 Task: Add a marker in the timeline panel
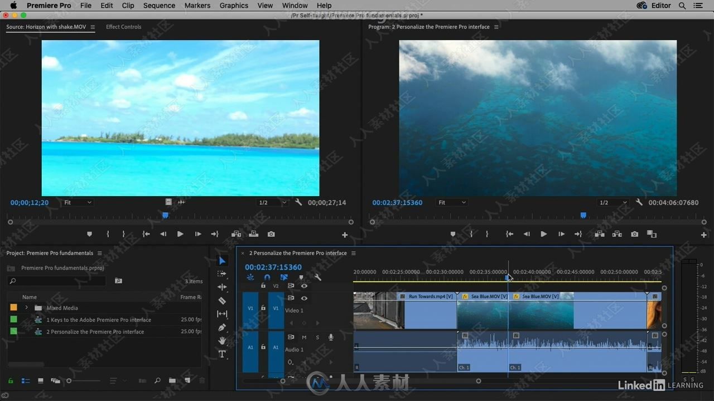301,277
